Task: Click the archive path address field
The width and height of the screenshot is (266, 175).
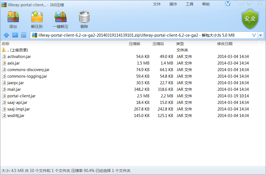Action: [144, 35]
